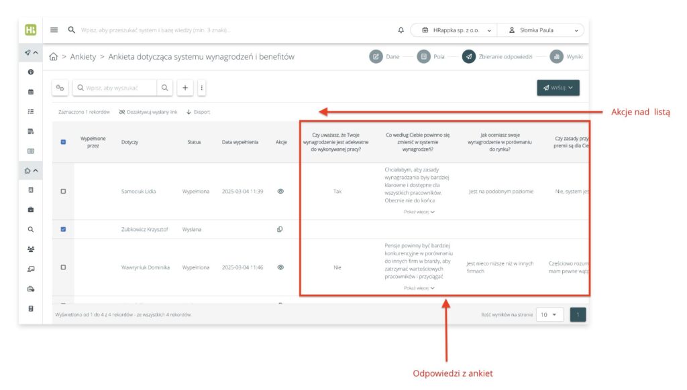Toggle the select-all checkbox in table header

64,141
